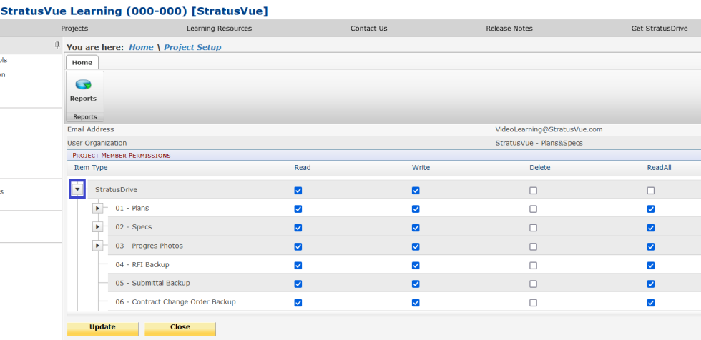The width and height of the screenshot is (701, 340).
Task: Enable Delete for StratusDrive
Action: 534,191
